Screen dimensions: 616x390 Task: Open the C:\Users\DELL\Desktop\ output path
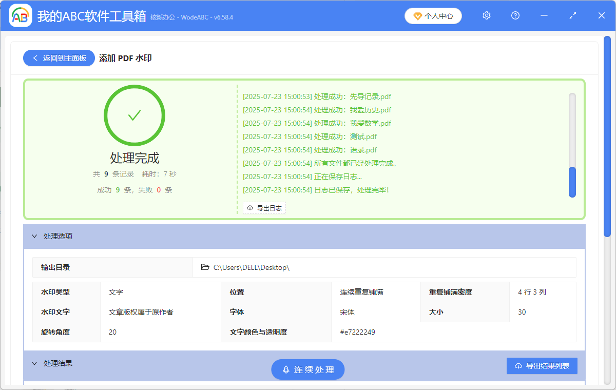[252, 267]
